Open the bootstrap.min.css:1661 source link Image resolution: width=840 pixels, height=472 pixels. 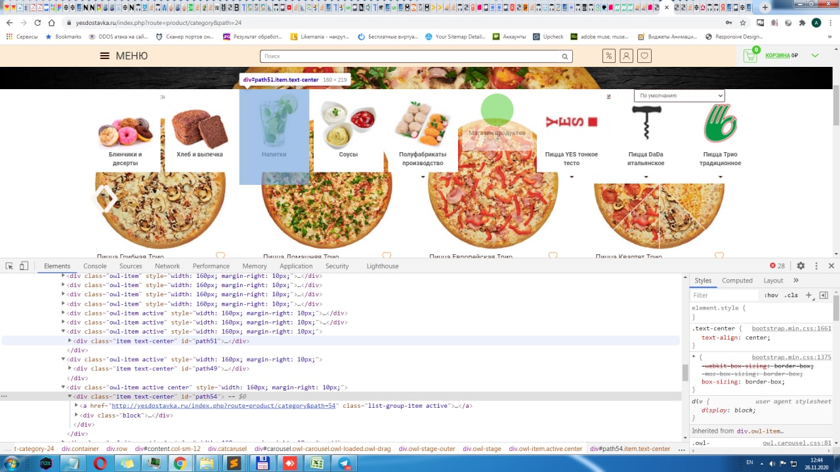(x=791, y=328)
